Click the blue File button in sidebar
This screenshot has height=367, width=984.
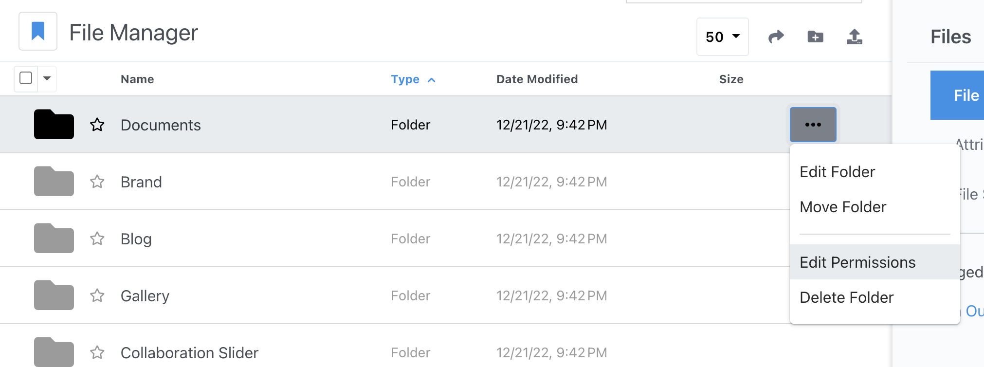tap(957, 95)
